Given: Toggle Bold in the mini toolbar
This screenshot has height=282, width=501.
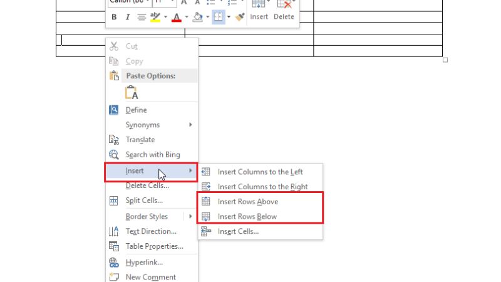Looking at the screenshot, I should point(114,17).
